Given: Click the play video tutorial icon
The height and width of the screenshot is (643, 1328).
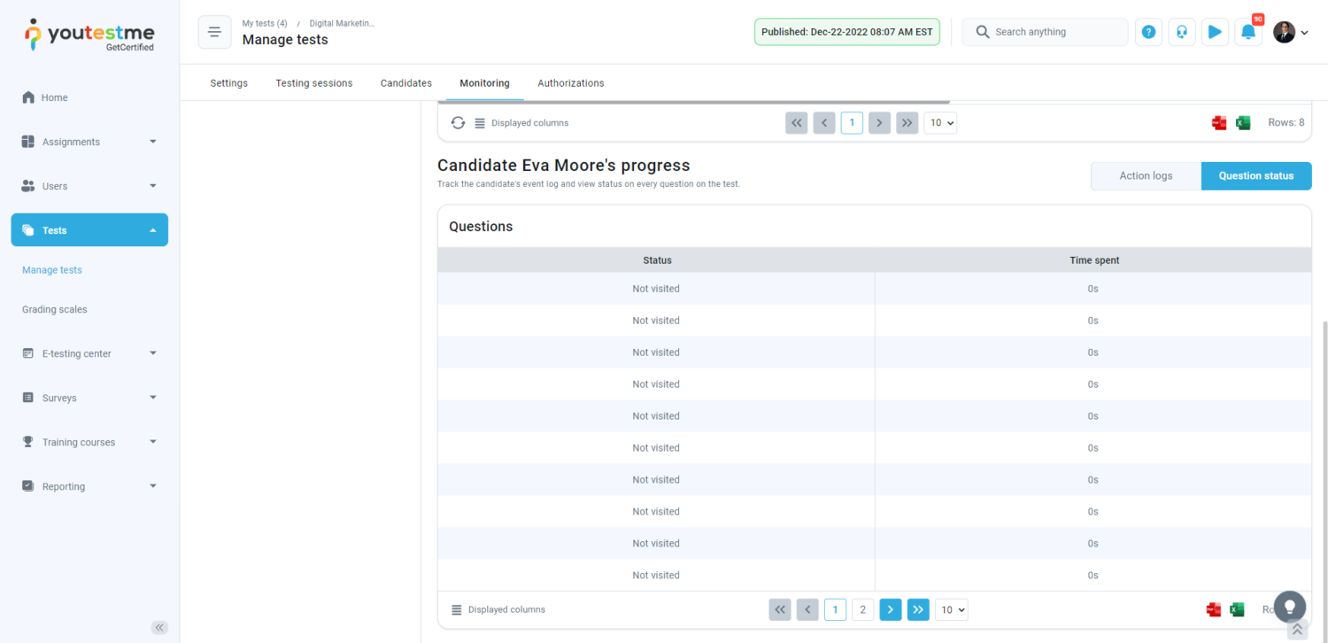Looking at the screenshot, I should click(x=1215, y=32).
